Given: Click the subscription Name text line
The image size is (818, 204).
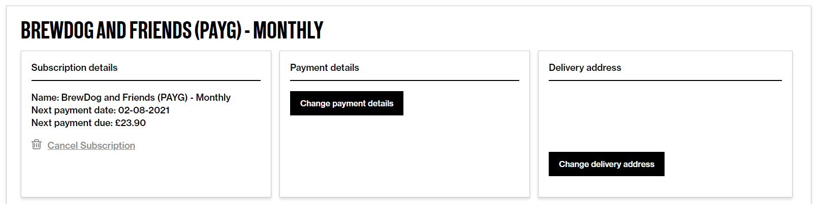Looking at the screenshot, I should [x=131, y=98].
